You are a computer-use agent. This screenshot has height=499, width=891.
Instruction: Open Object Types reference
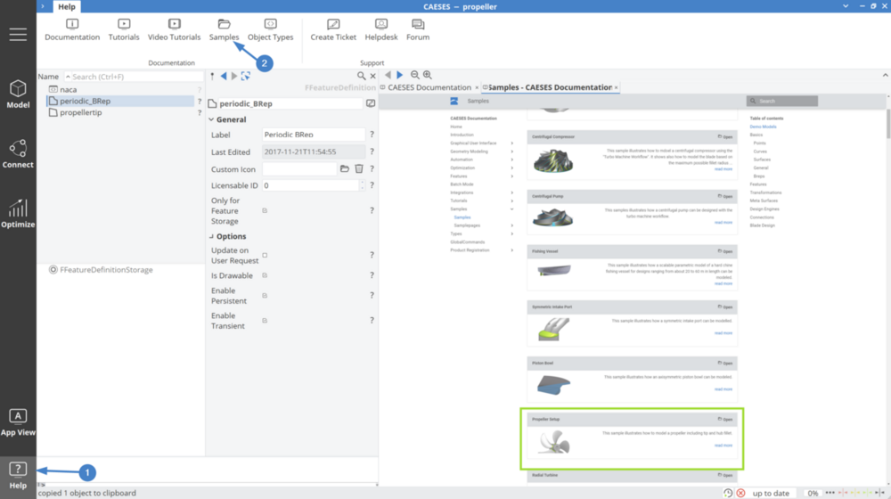(271, 29)
